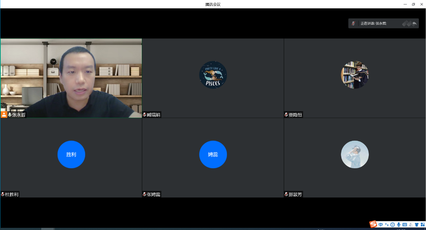Toggle Chinese input mode 中 in Sogou bar

point(381,225)
